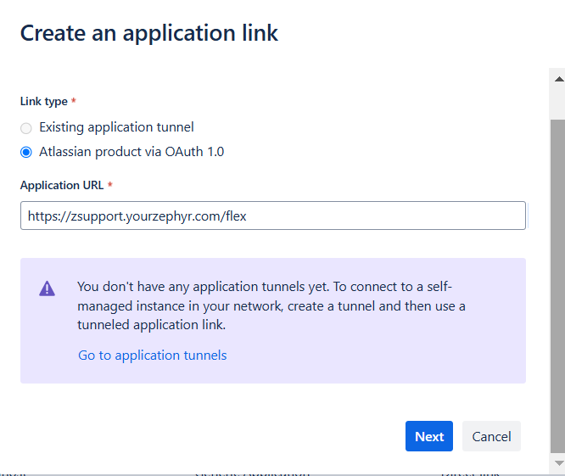
Task: Click the "Application URL" field label
Action: click(61, 185)
